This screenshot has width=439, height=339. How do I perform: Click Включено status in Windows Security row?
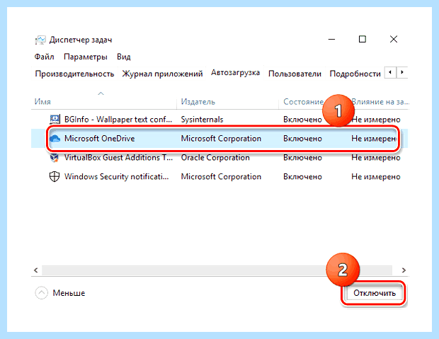302,177
